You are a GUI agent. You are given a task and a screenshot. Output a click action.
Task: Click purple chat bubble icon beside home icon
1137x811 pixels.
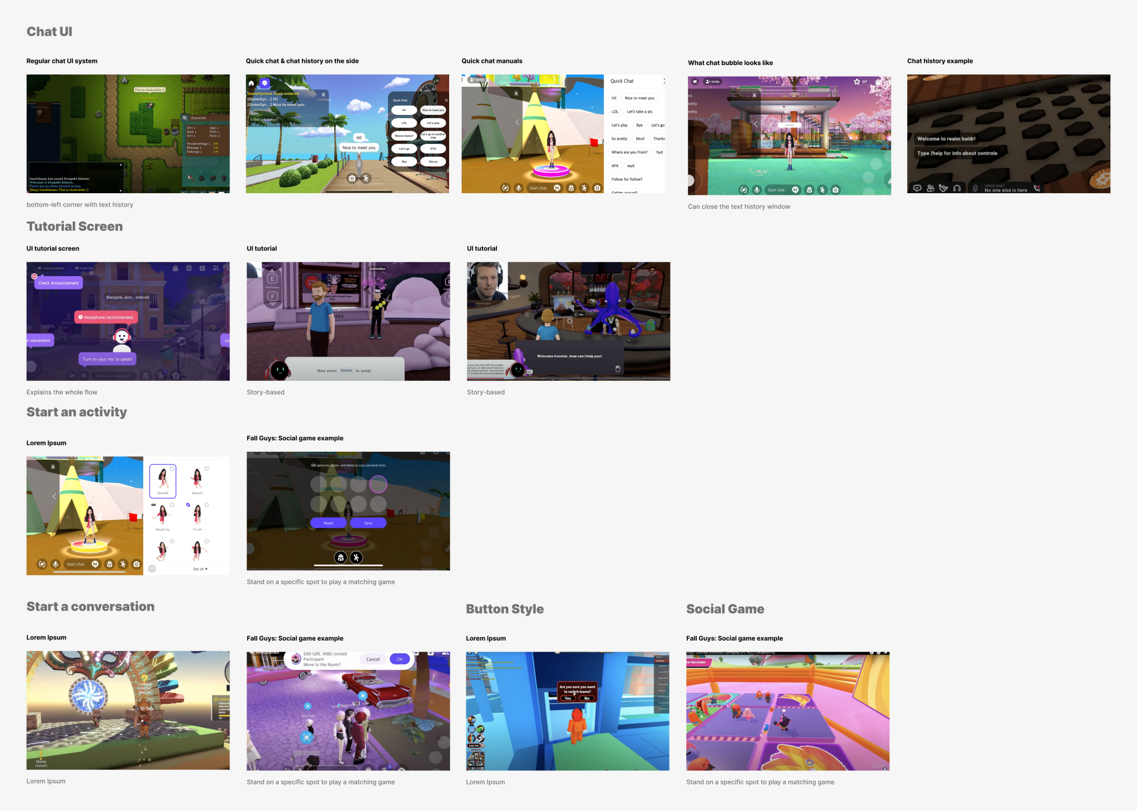pyautogui.click(x=265, y=83)
